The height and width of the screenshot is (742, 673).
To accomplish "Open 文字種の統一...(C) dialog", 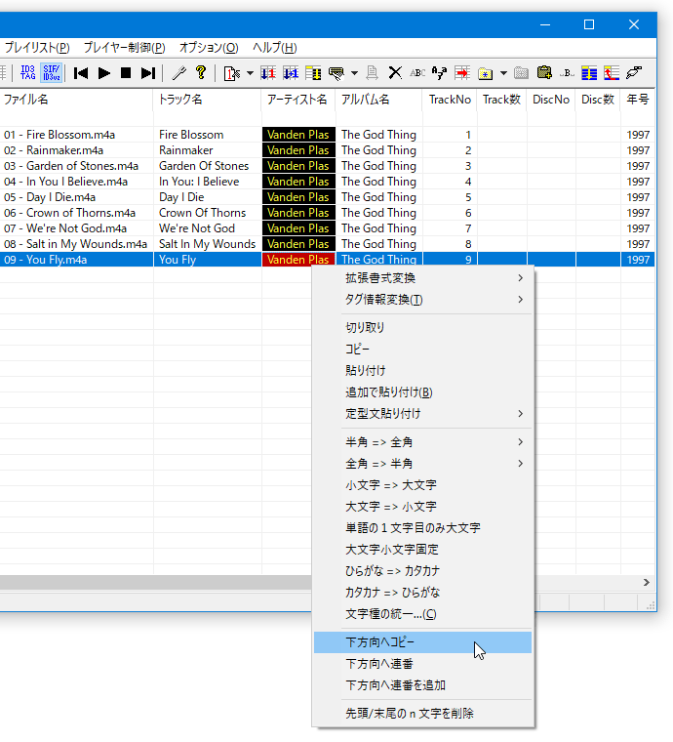I will coord(423,614).
